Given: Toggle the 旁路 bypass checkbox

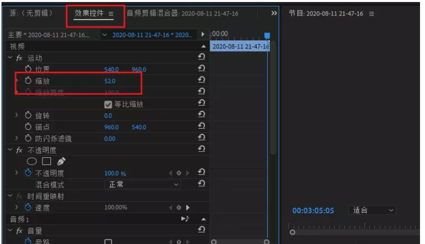Looking at the screenshot, I should (x=108, y=242).
